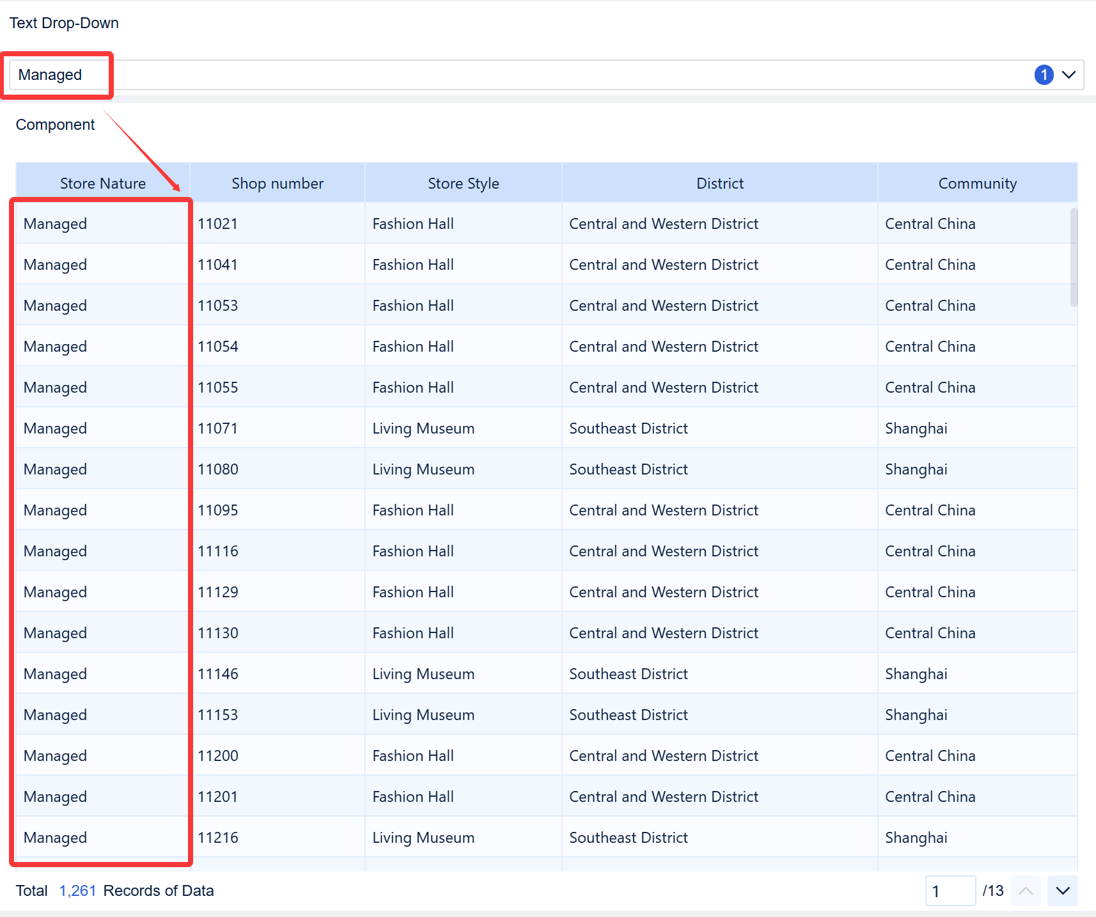Click the Text Drop-Down title label

coord(64,23)
